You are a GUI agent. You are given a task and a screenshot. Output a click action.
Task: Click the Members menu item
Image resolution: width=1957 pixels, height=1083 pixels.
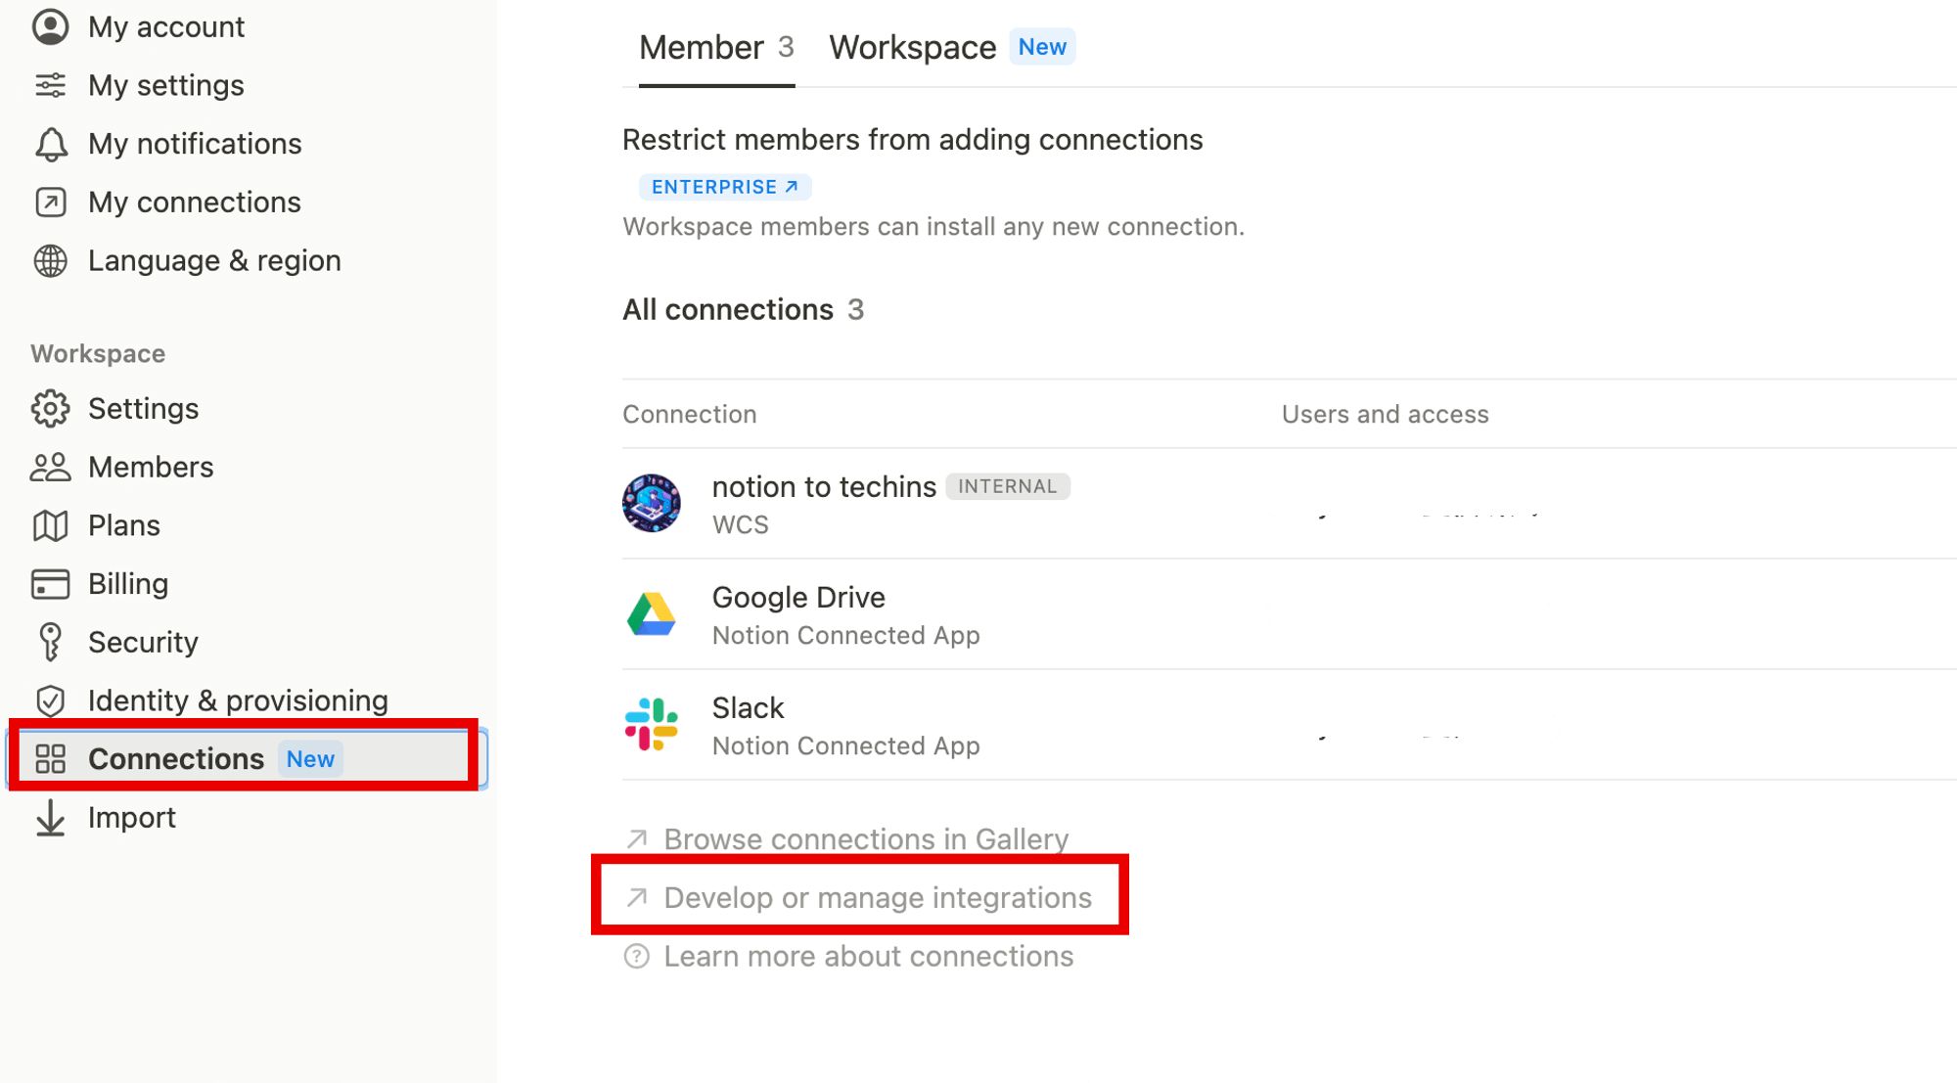(x=151, y=467)
